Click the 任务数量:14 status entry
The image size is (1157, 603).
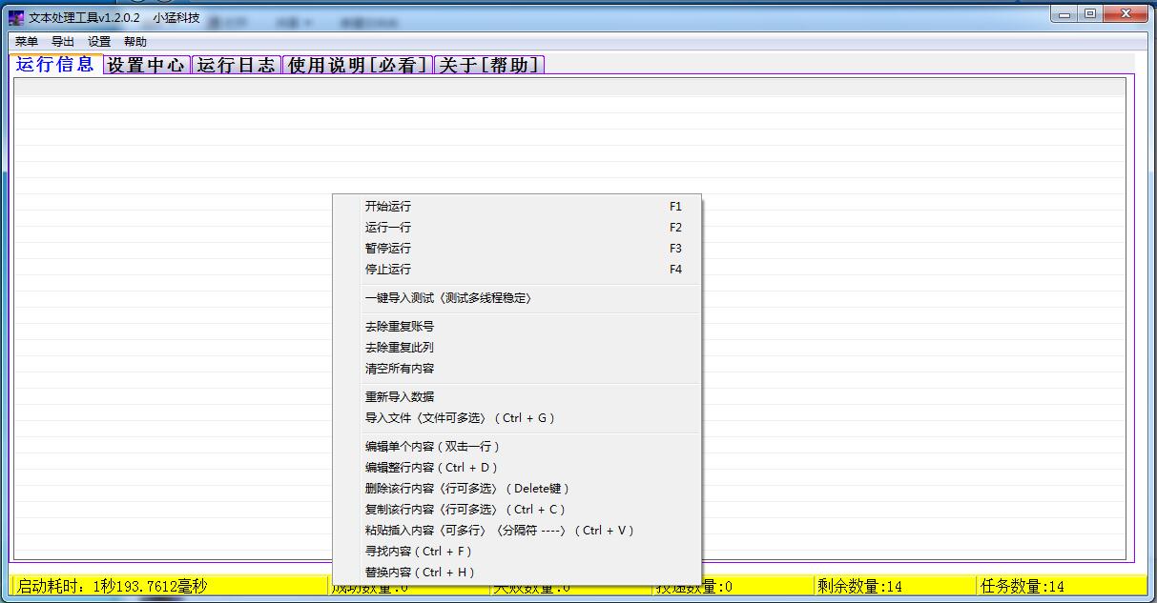tap(1062, 586)
